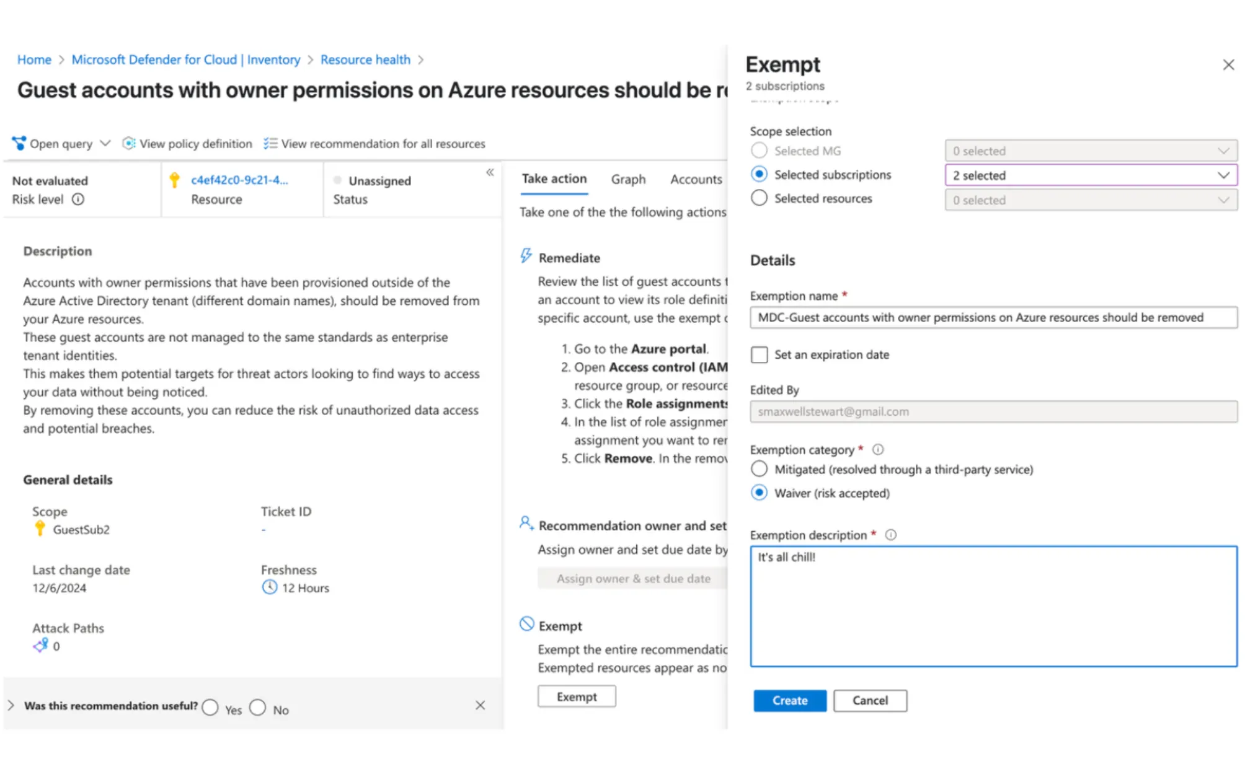The height and width of the screenshot is (777, 1245).
Task: Choose Waiver (risk accepted) category
Action: point(759,493)
